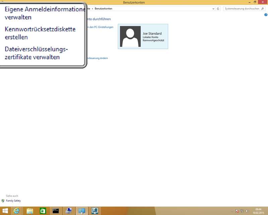
Task: Open the Command Prompt taskbar icon
Action: click(x=56, y=211)
